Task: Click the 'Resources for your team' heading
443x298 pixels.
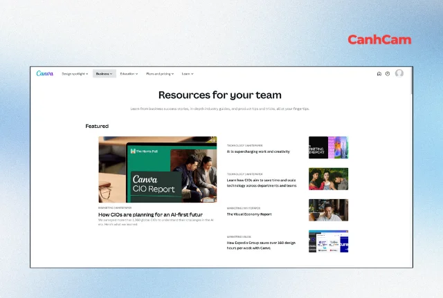Action: pyautogui.click(x=220, y=95)
